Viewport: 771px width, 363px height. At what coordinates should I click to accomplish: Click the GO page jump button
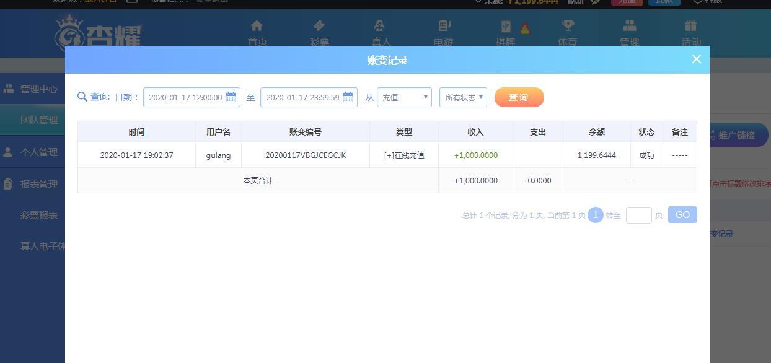pos(682,215)
